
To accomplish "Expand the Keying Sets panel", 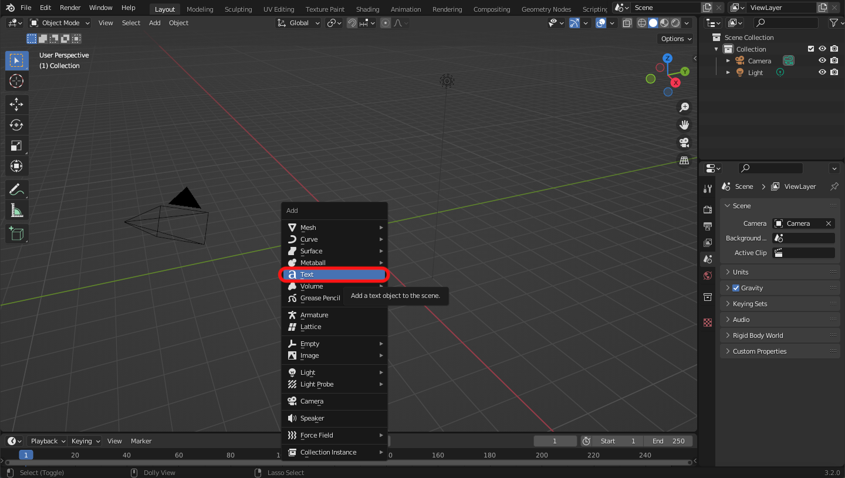I will (780, 304).
